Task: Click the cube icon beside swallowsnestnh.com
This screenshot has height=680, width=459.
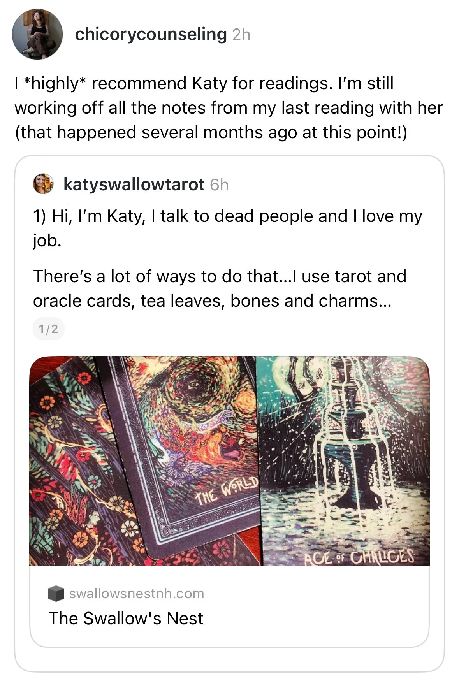Action: (x=56, y=594)
